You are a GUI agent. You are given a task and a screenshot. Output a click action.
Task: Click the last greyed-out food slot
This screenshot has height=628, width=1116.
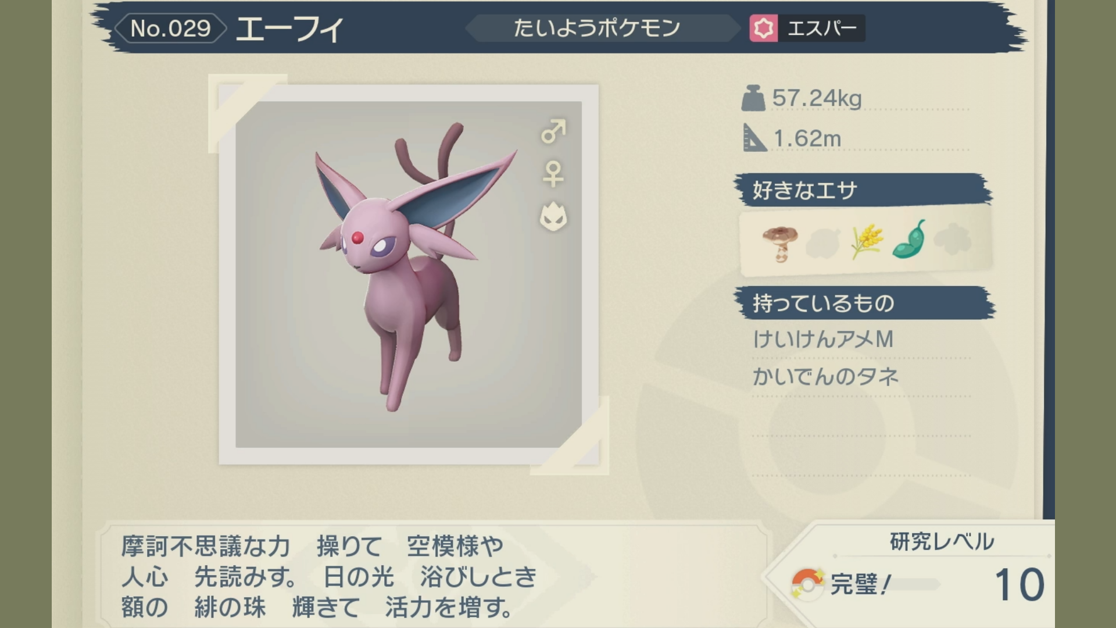(x=952, y=240)
